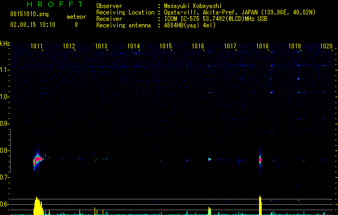
Task: Click the HROFFT title text
Action: (55, 4)
